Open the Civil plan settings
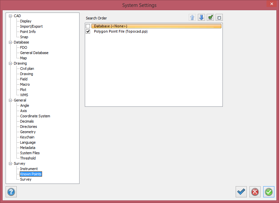 [27, 69]
